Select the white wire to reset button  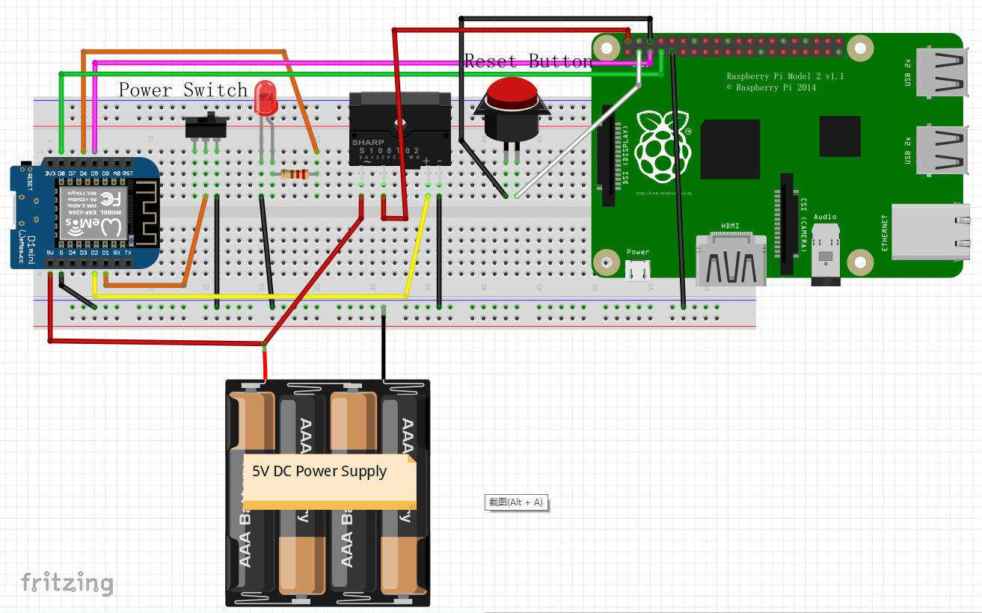pyautogui.click(x=577, y=140)
